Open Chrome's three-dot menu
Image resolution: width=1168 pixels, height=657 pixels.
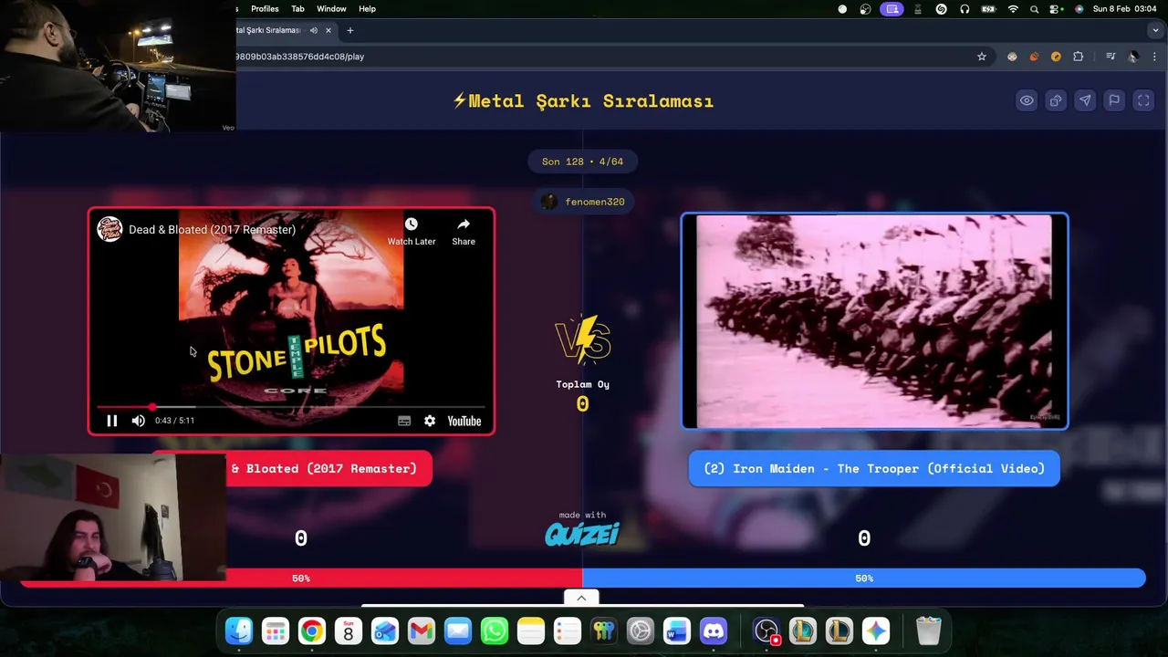click(1155, 57)
